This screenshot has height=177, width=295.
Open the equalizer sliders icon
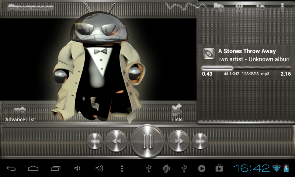click(239, 8)
